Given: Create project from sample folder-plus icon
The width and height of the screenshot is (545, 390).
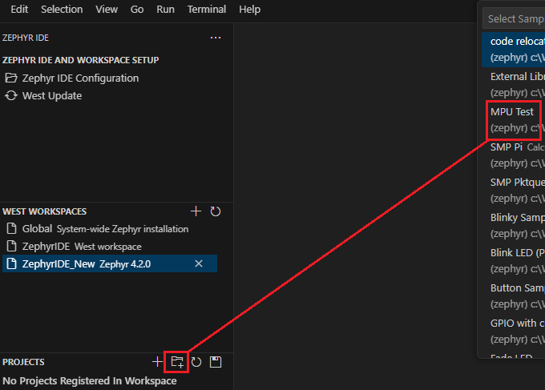Looking at the screenshot, I should 177,362.
